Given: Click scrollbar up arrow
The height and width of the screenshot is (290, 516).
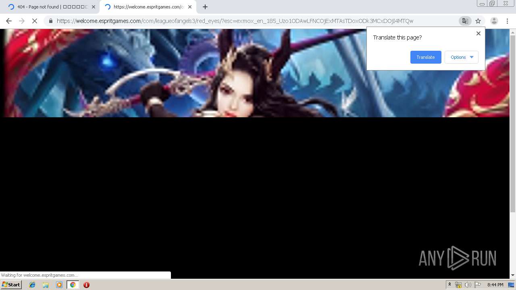Looking at the screenshot, I should click(513, 32).
